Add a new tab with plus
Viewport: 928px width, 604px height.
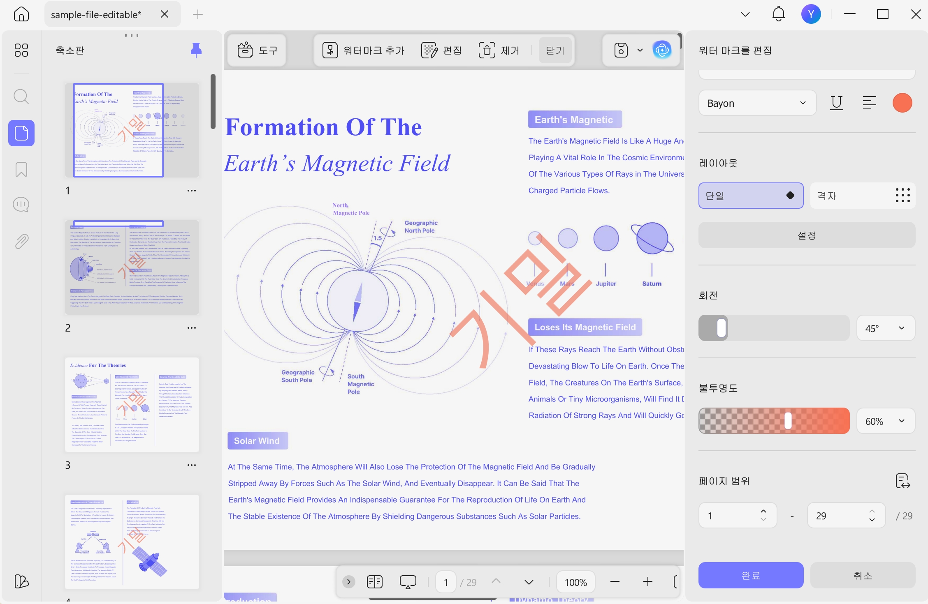198,14
